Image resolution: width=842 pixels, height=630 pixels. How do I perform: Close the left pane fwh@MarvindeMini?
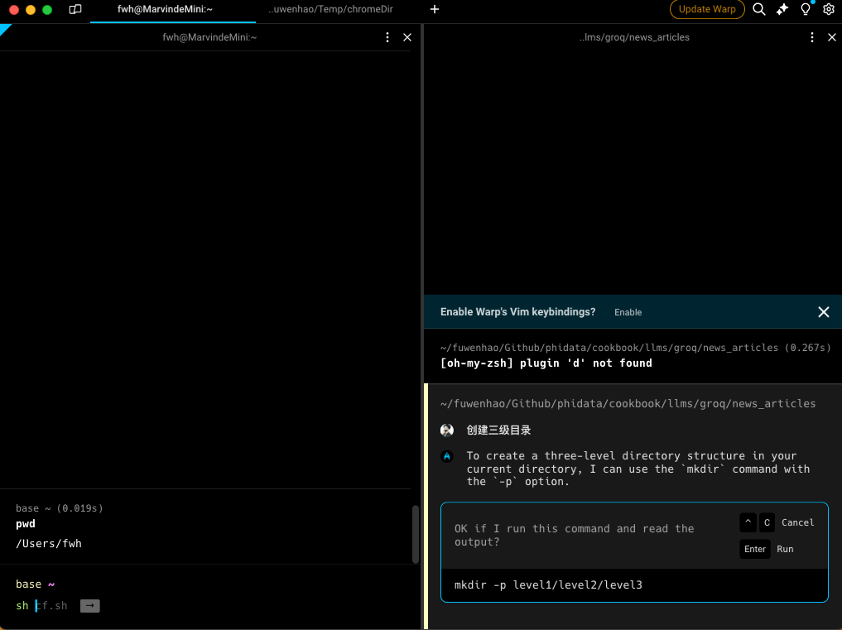(x=407, y=37)
